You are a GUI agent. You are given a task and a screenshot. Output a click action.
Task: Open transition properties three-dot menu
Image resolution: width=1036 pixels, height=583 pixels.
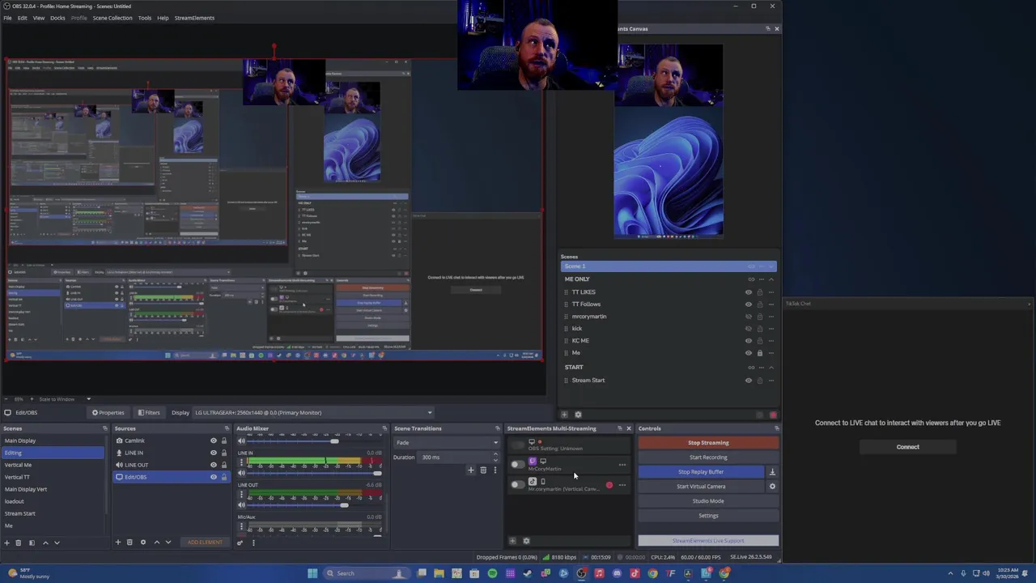(x=495, y=470)
